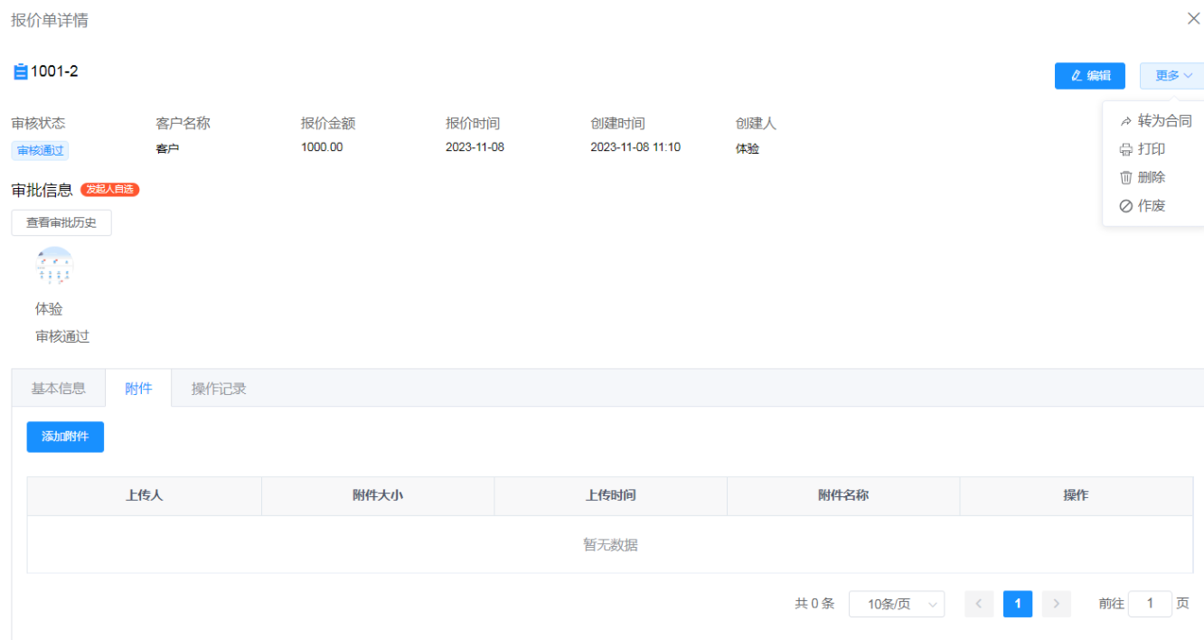
Task: Click the arrow icon beside 转为合同
Action: [x=1126, y=119]
